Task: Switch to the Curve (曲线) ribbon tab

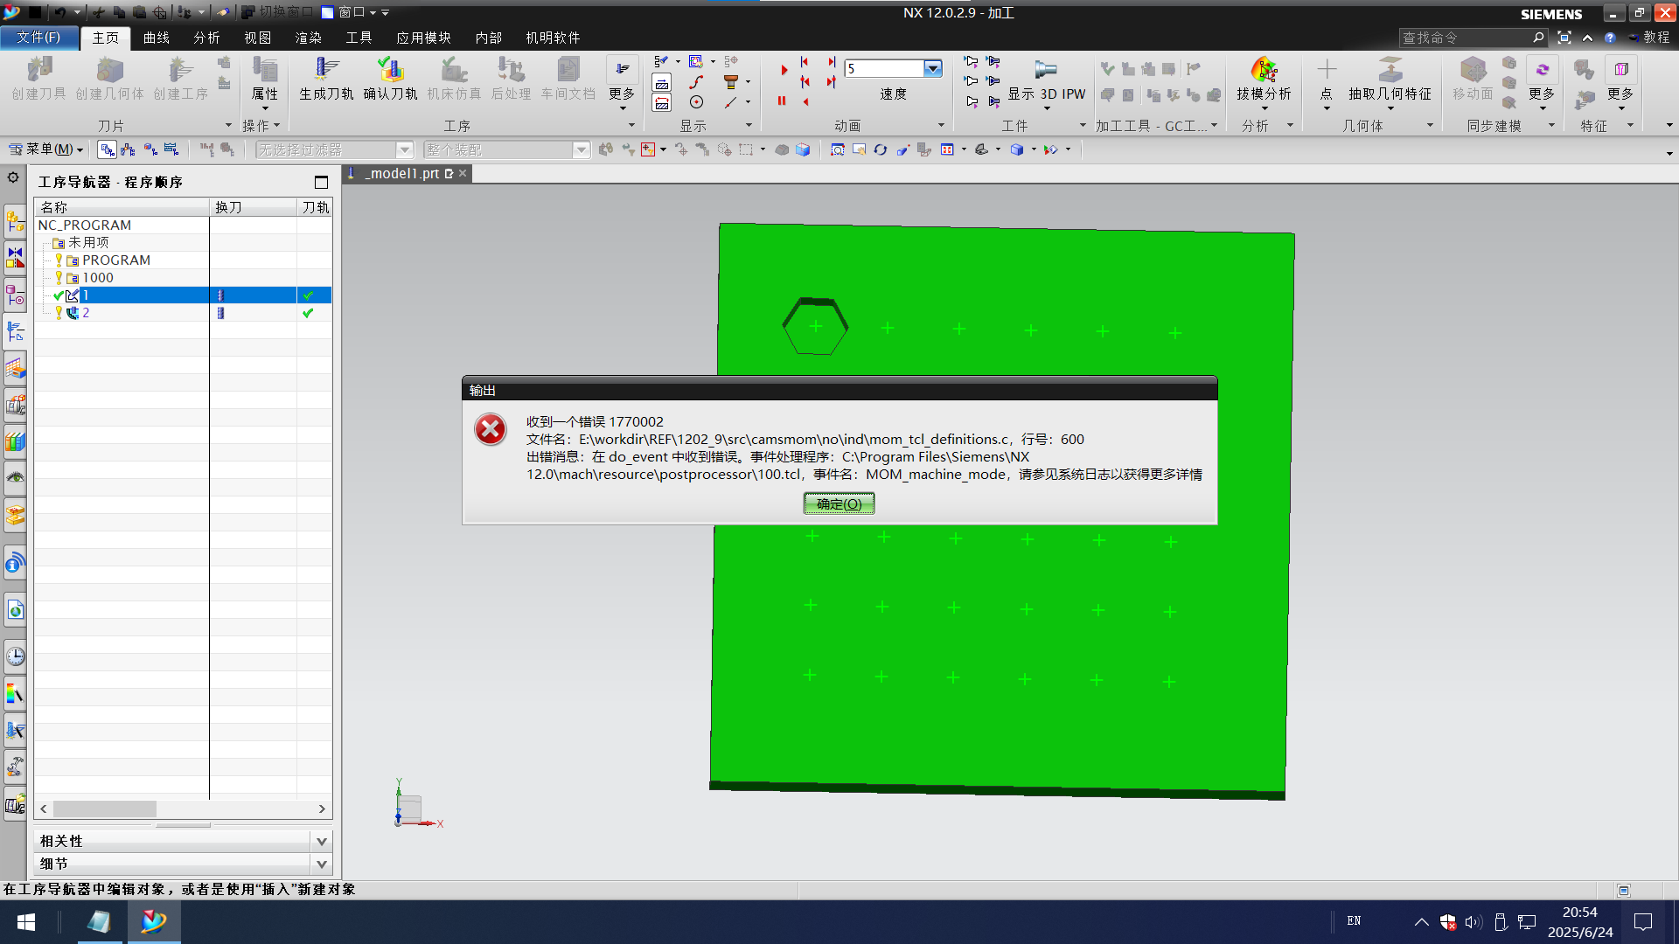Action: coord(157,38)
